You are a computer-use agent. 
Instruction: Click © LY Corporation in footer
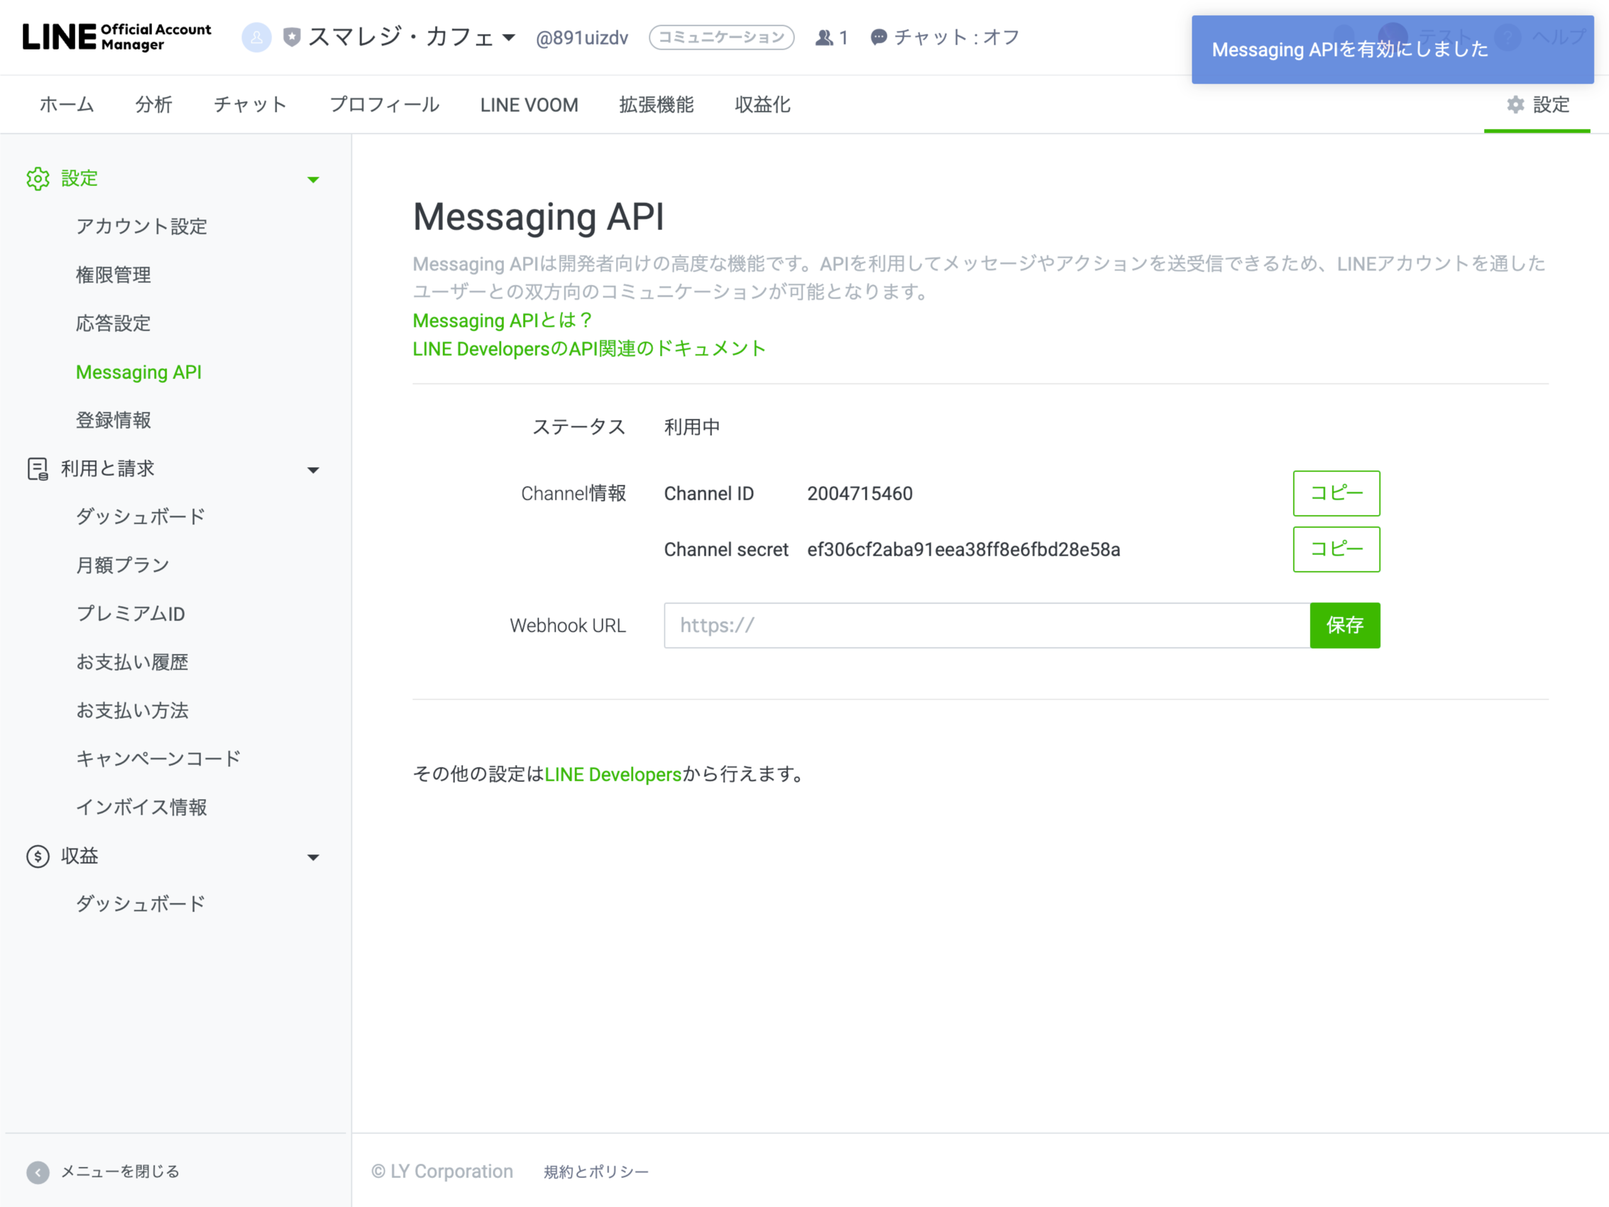(442, 1171)
